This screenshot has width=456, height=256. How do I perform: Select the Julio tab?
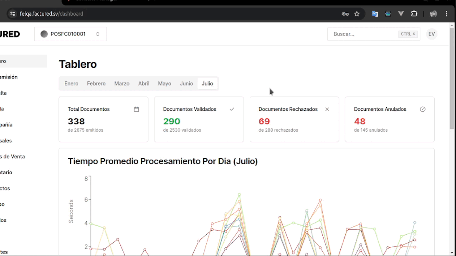tap(207, 83)
